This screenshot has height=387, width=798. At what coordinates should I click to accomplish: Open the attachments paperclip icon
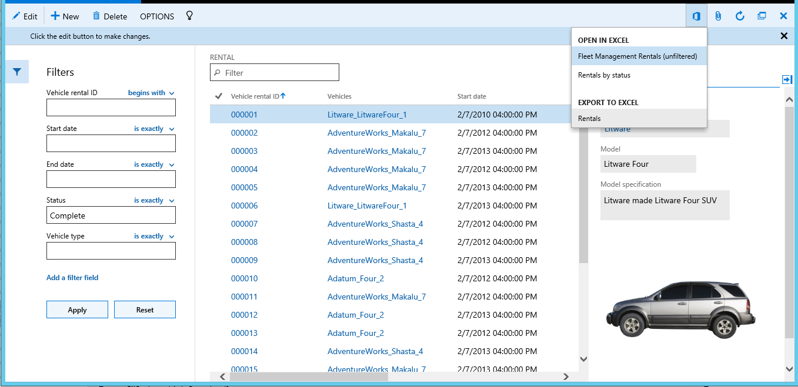tap(718, 16)
